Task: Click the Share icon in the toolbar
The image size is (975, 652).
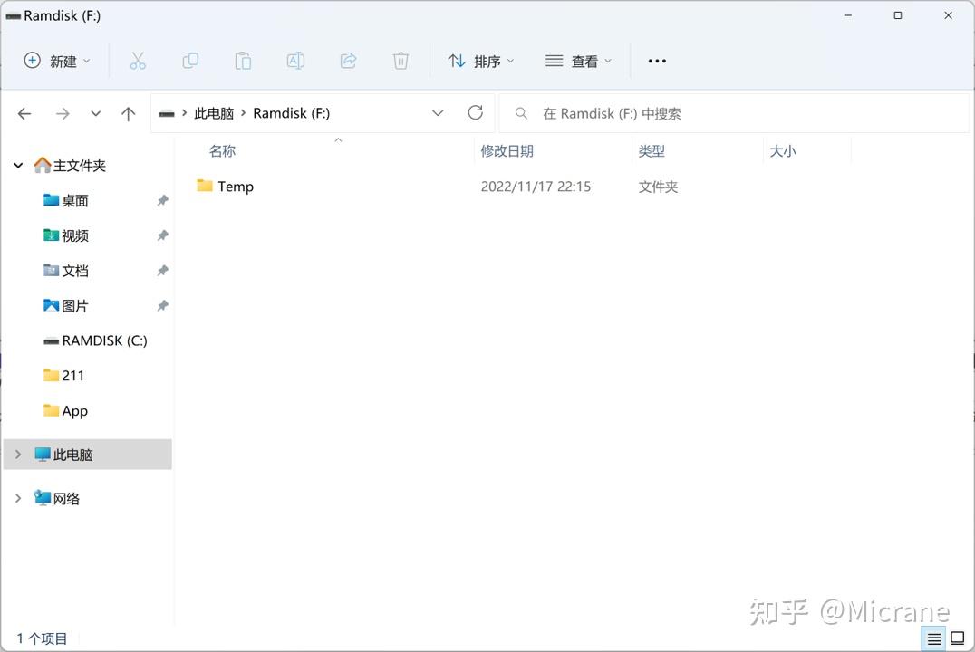Action: (348, 61)
